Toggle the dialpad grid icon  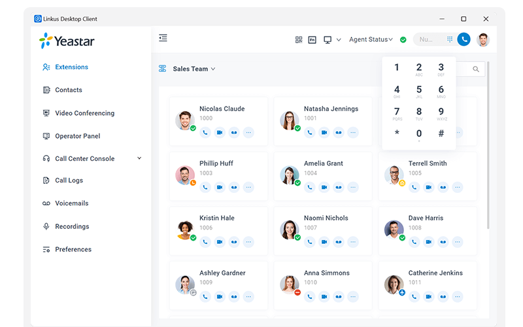[x=450, y=39]
